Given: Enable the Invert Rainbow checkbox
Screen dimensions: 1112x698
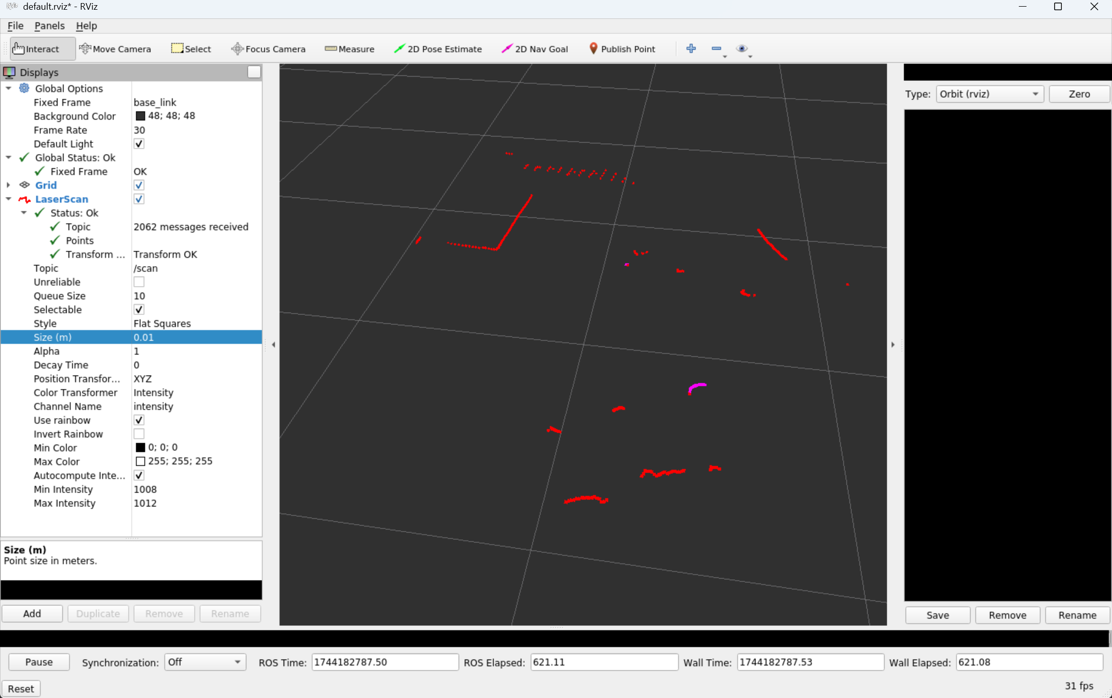Looking at the screenshot, I should 139,434.
